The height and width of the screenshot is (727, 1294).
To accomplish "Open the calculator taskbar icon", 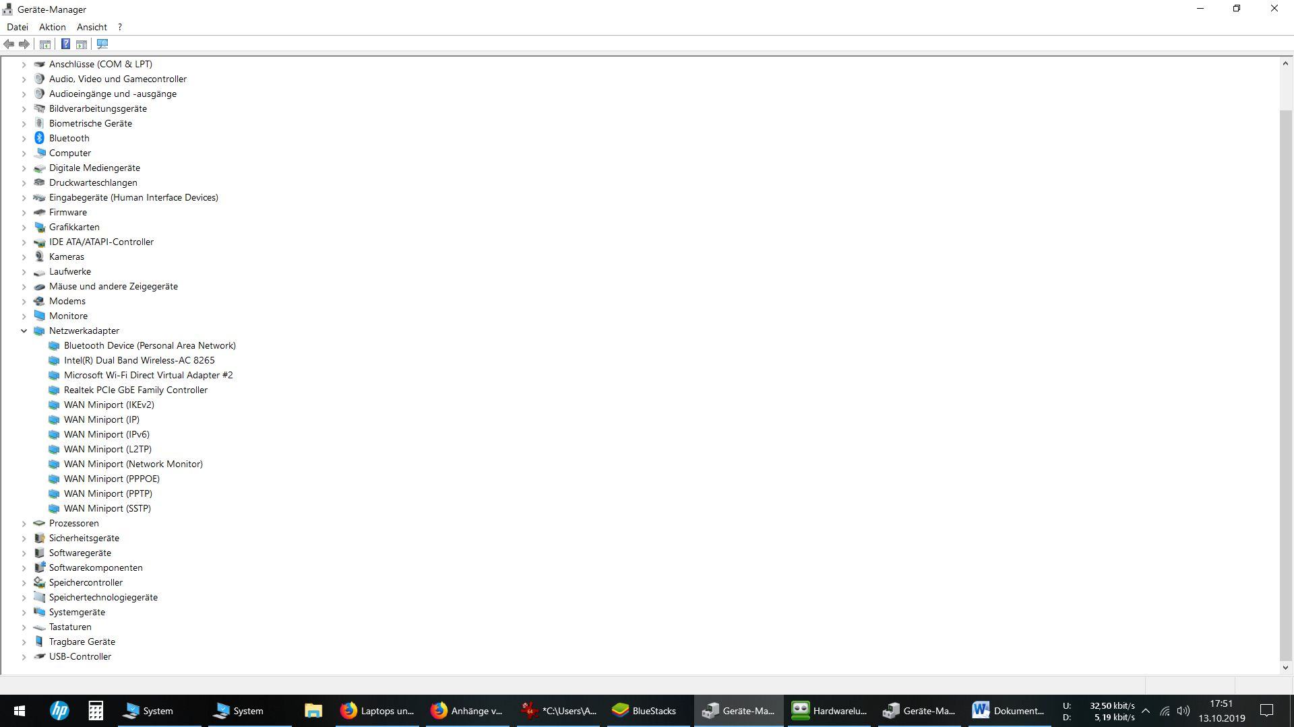I will pyautogui.click(x=96, y=711).
